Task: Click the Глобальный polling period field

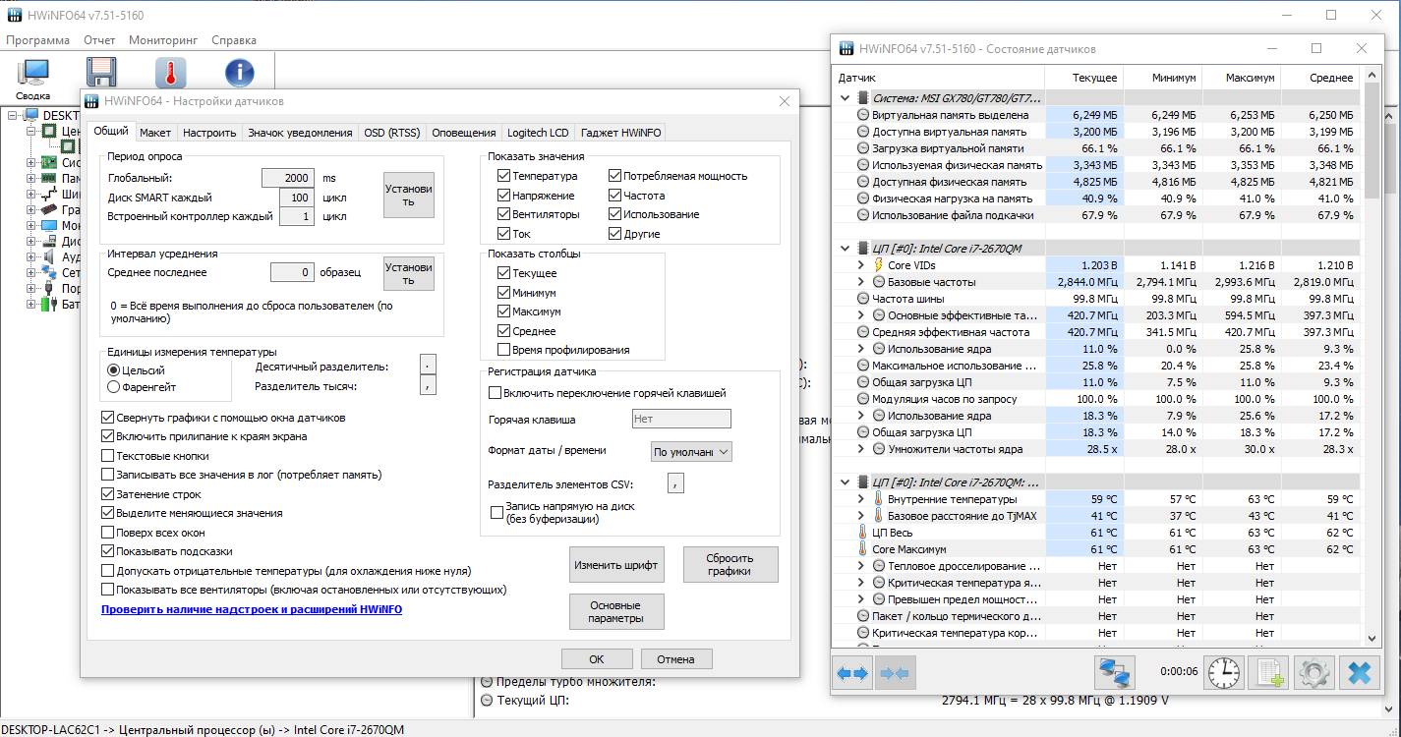Action: (288, 178)
